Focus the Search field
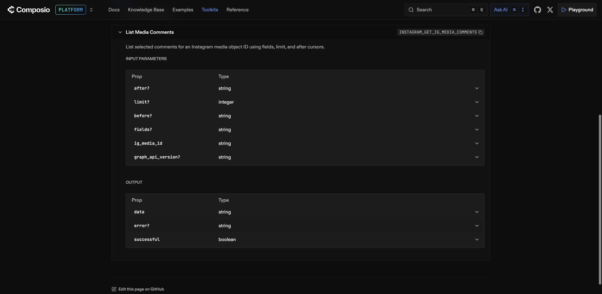 (446, 10)
